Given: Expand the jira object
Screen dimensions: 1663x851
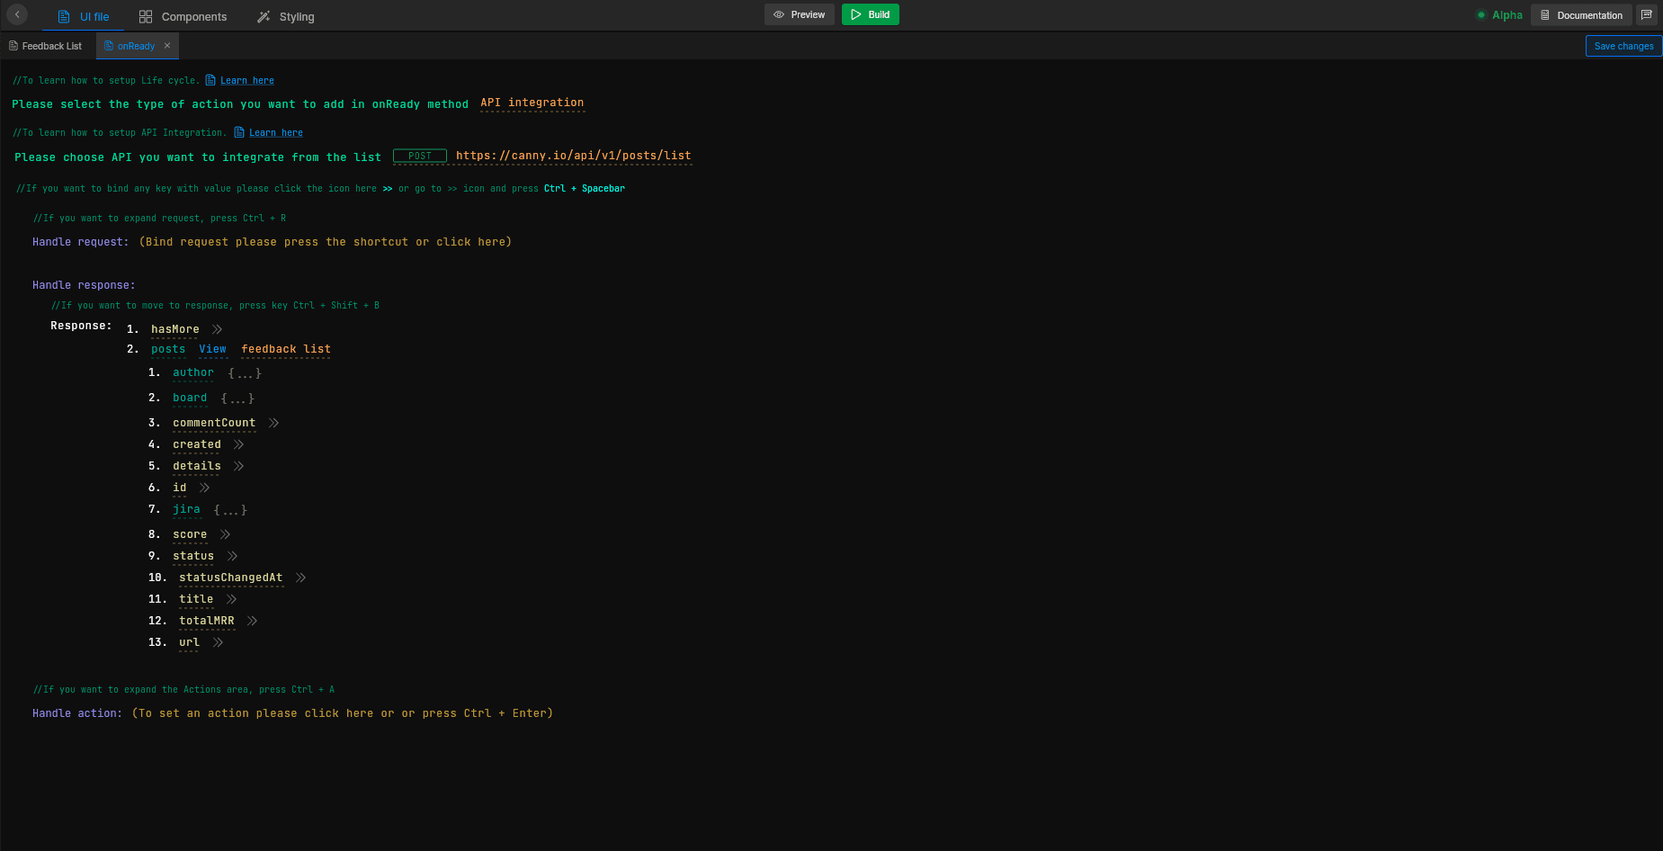Looking at the screenshot, I should pos(230,509).
